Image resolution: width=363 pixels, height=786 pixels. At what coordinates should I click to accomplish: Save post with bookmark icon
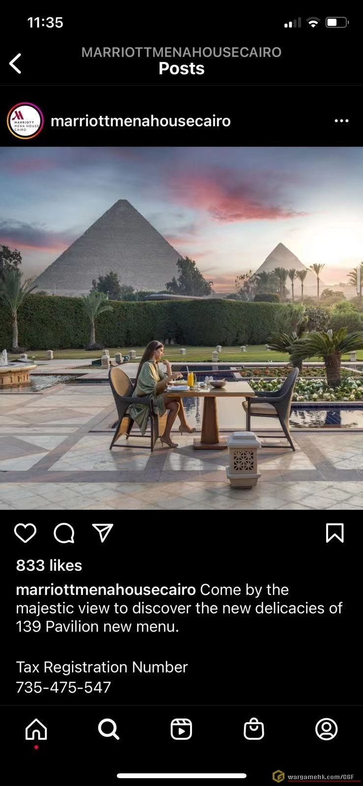pos(335,533)
